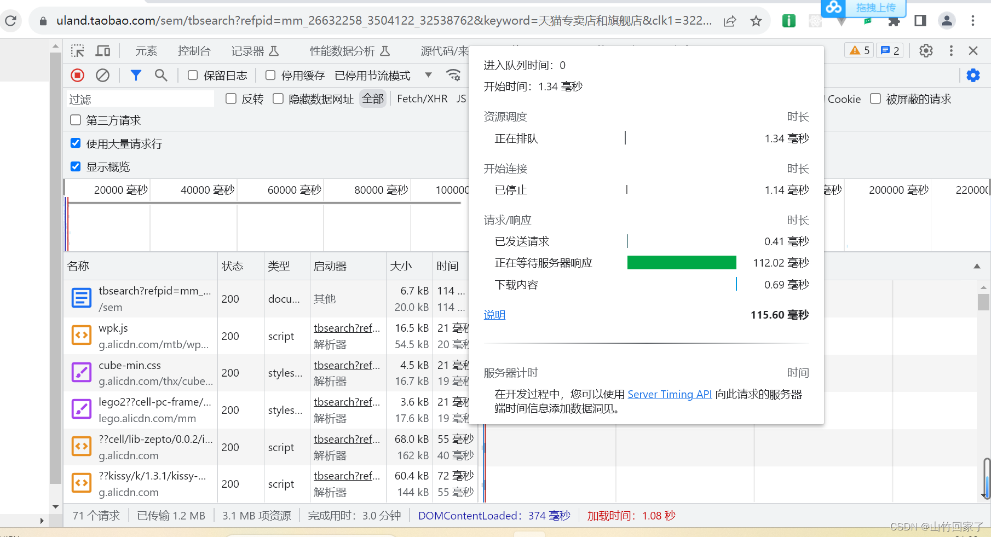Select the ??cell/lib-zepto/0.0.2 request row
The image size is (991, 537).
coord(271,447)
